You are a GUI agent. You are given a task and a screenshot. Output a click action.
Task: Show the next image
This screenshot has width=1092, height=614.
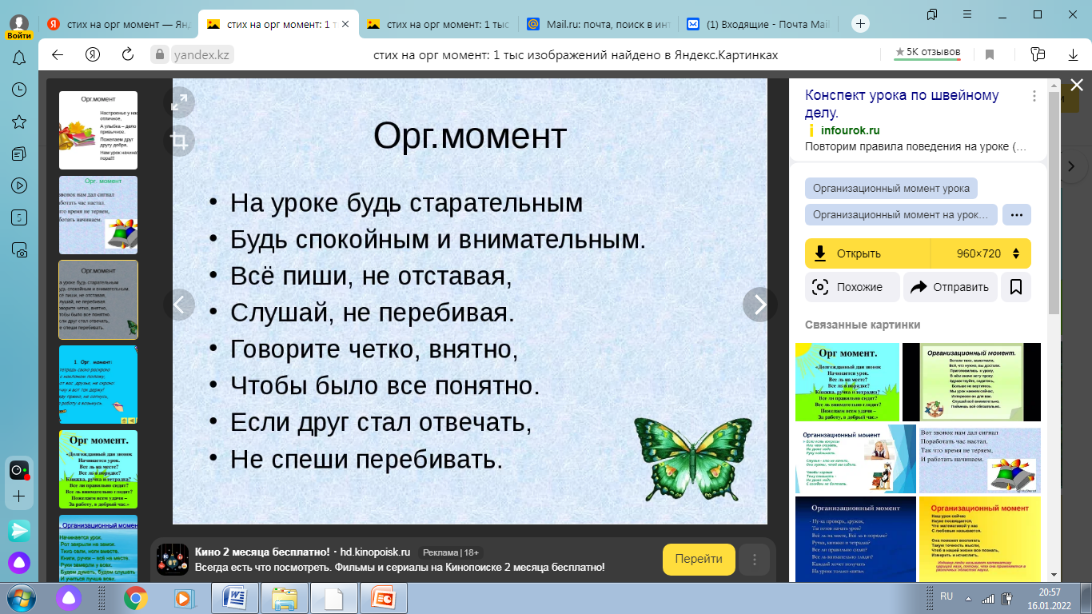[x=759, y=305]
